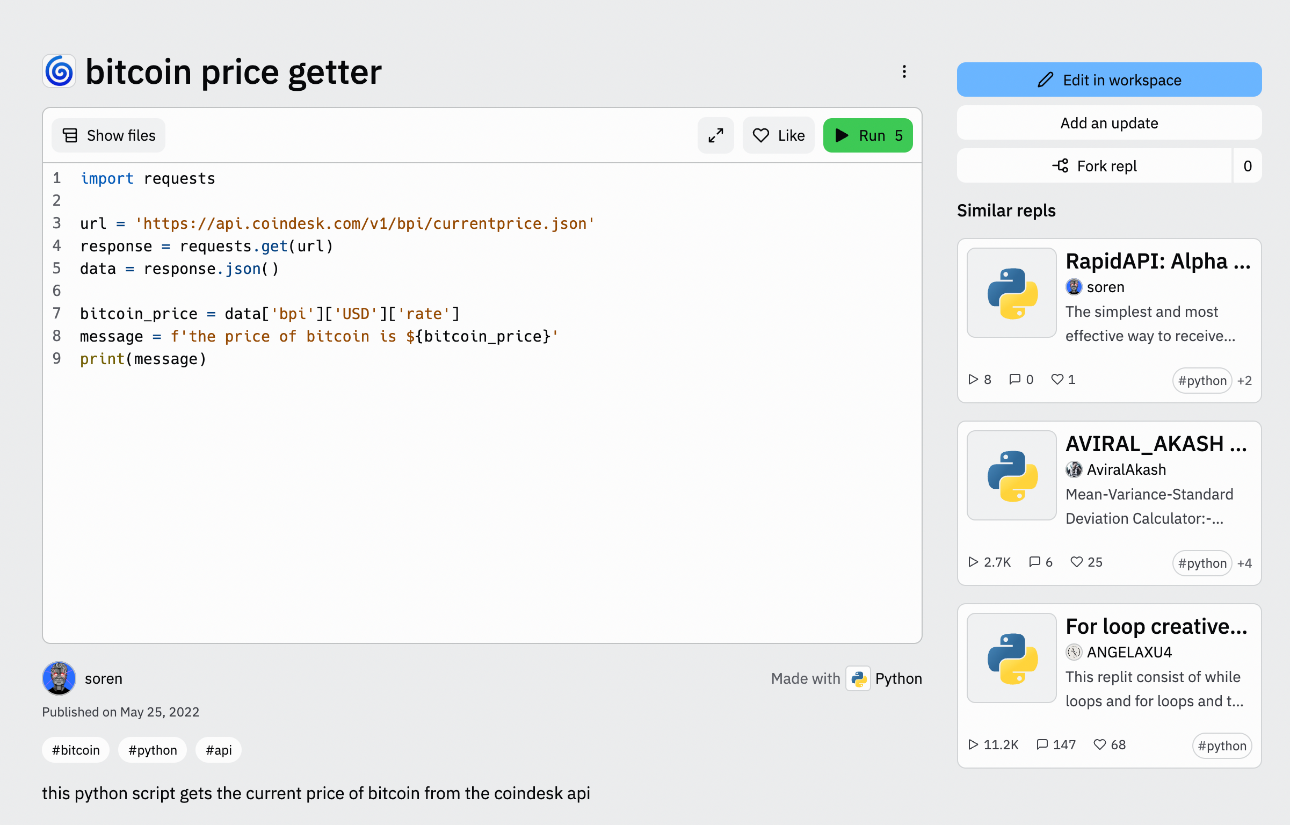Image resolution: width=1290 pixels, height=825 pixels.
Task: Click heart count on For loop creative card
Action: (1110, 744)
